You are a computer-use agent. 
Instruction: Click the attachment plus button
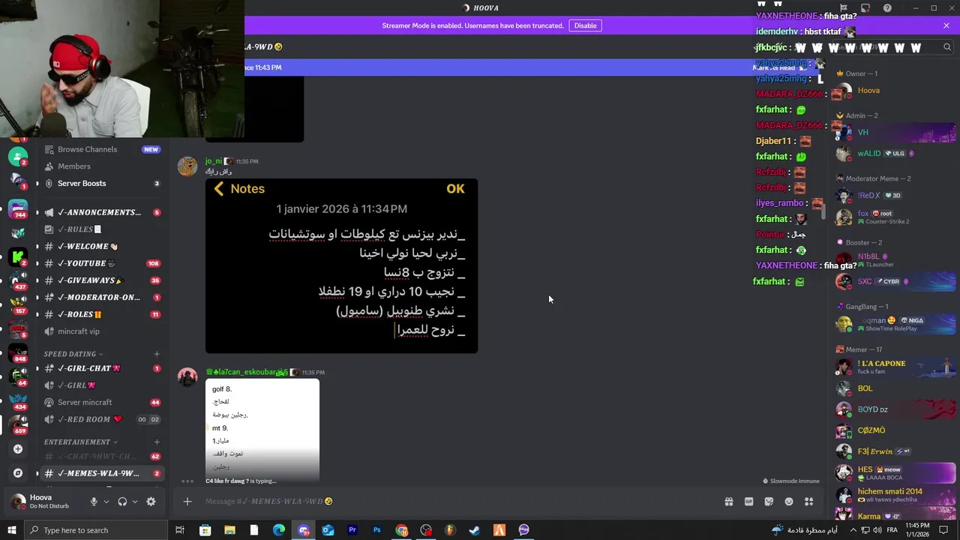click(187, 501)
